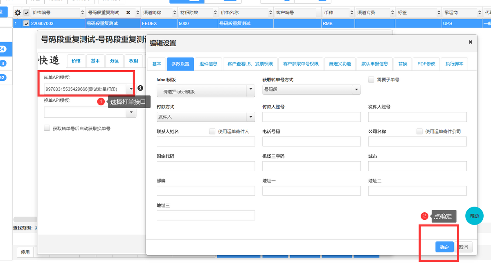Click the X icon in 号码段重复测试 column header
Image resolution: width=491 pixels, height=265 pixels.
click(x=128, y=13)
